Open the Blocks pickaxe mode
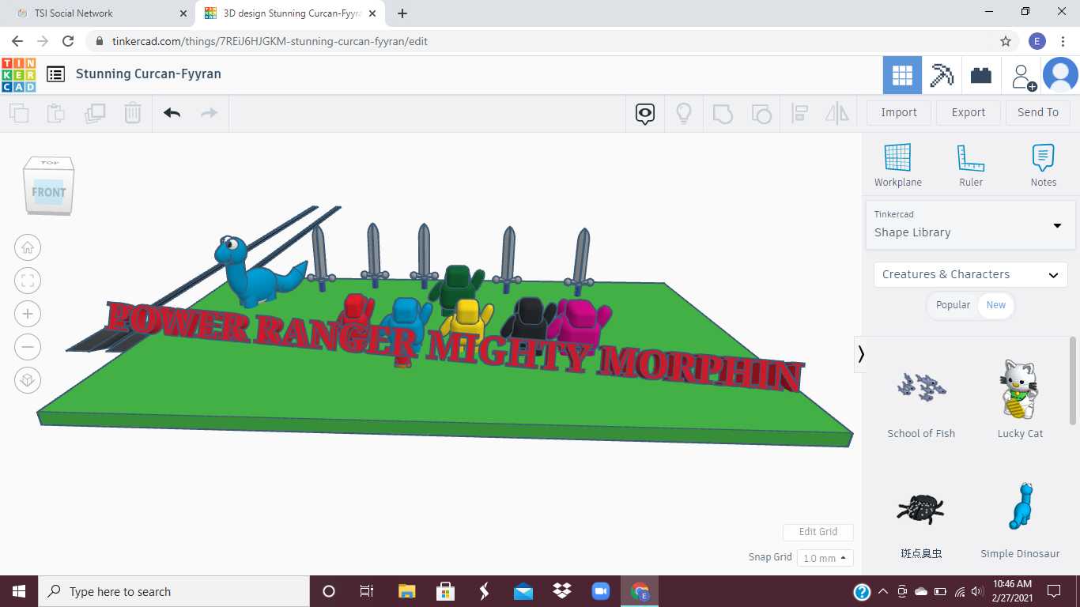This screenshot has height=607, width=1080. (942, 75)
